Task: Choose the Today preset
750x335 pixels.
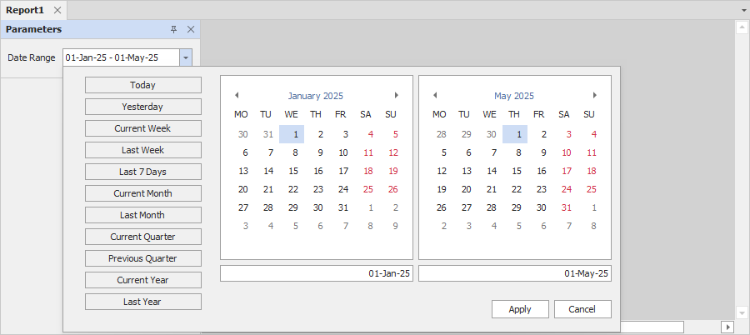Action: pyautogui.click(x=143, y=85)
